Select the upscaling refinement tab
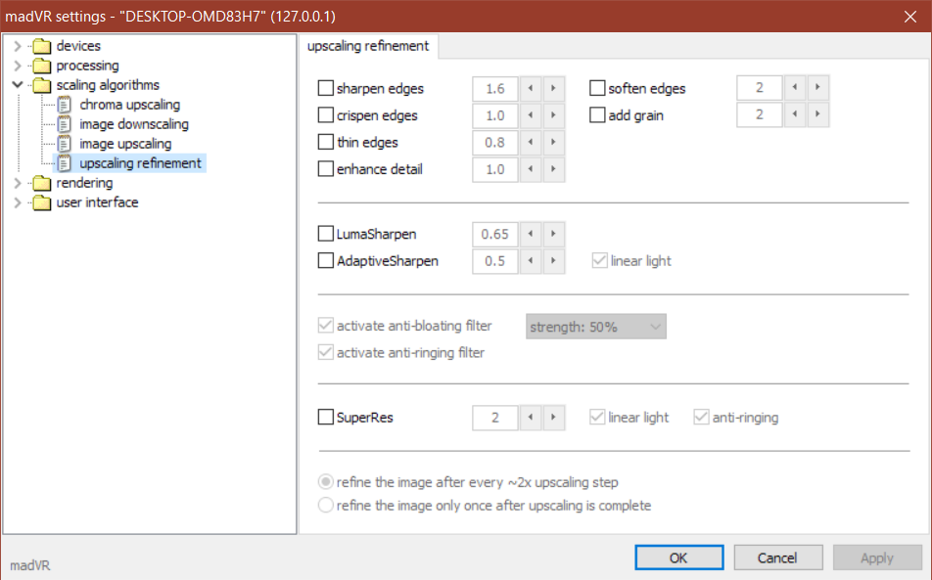 tap(368, 46)
